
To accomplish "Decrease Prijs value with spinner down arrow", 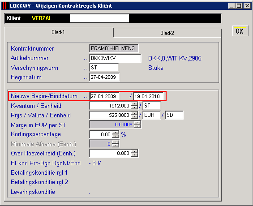I will 134,117.
